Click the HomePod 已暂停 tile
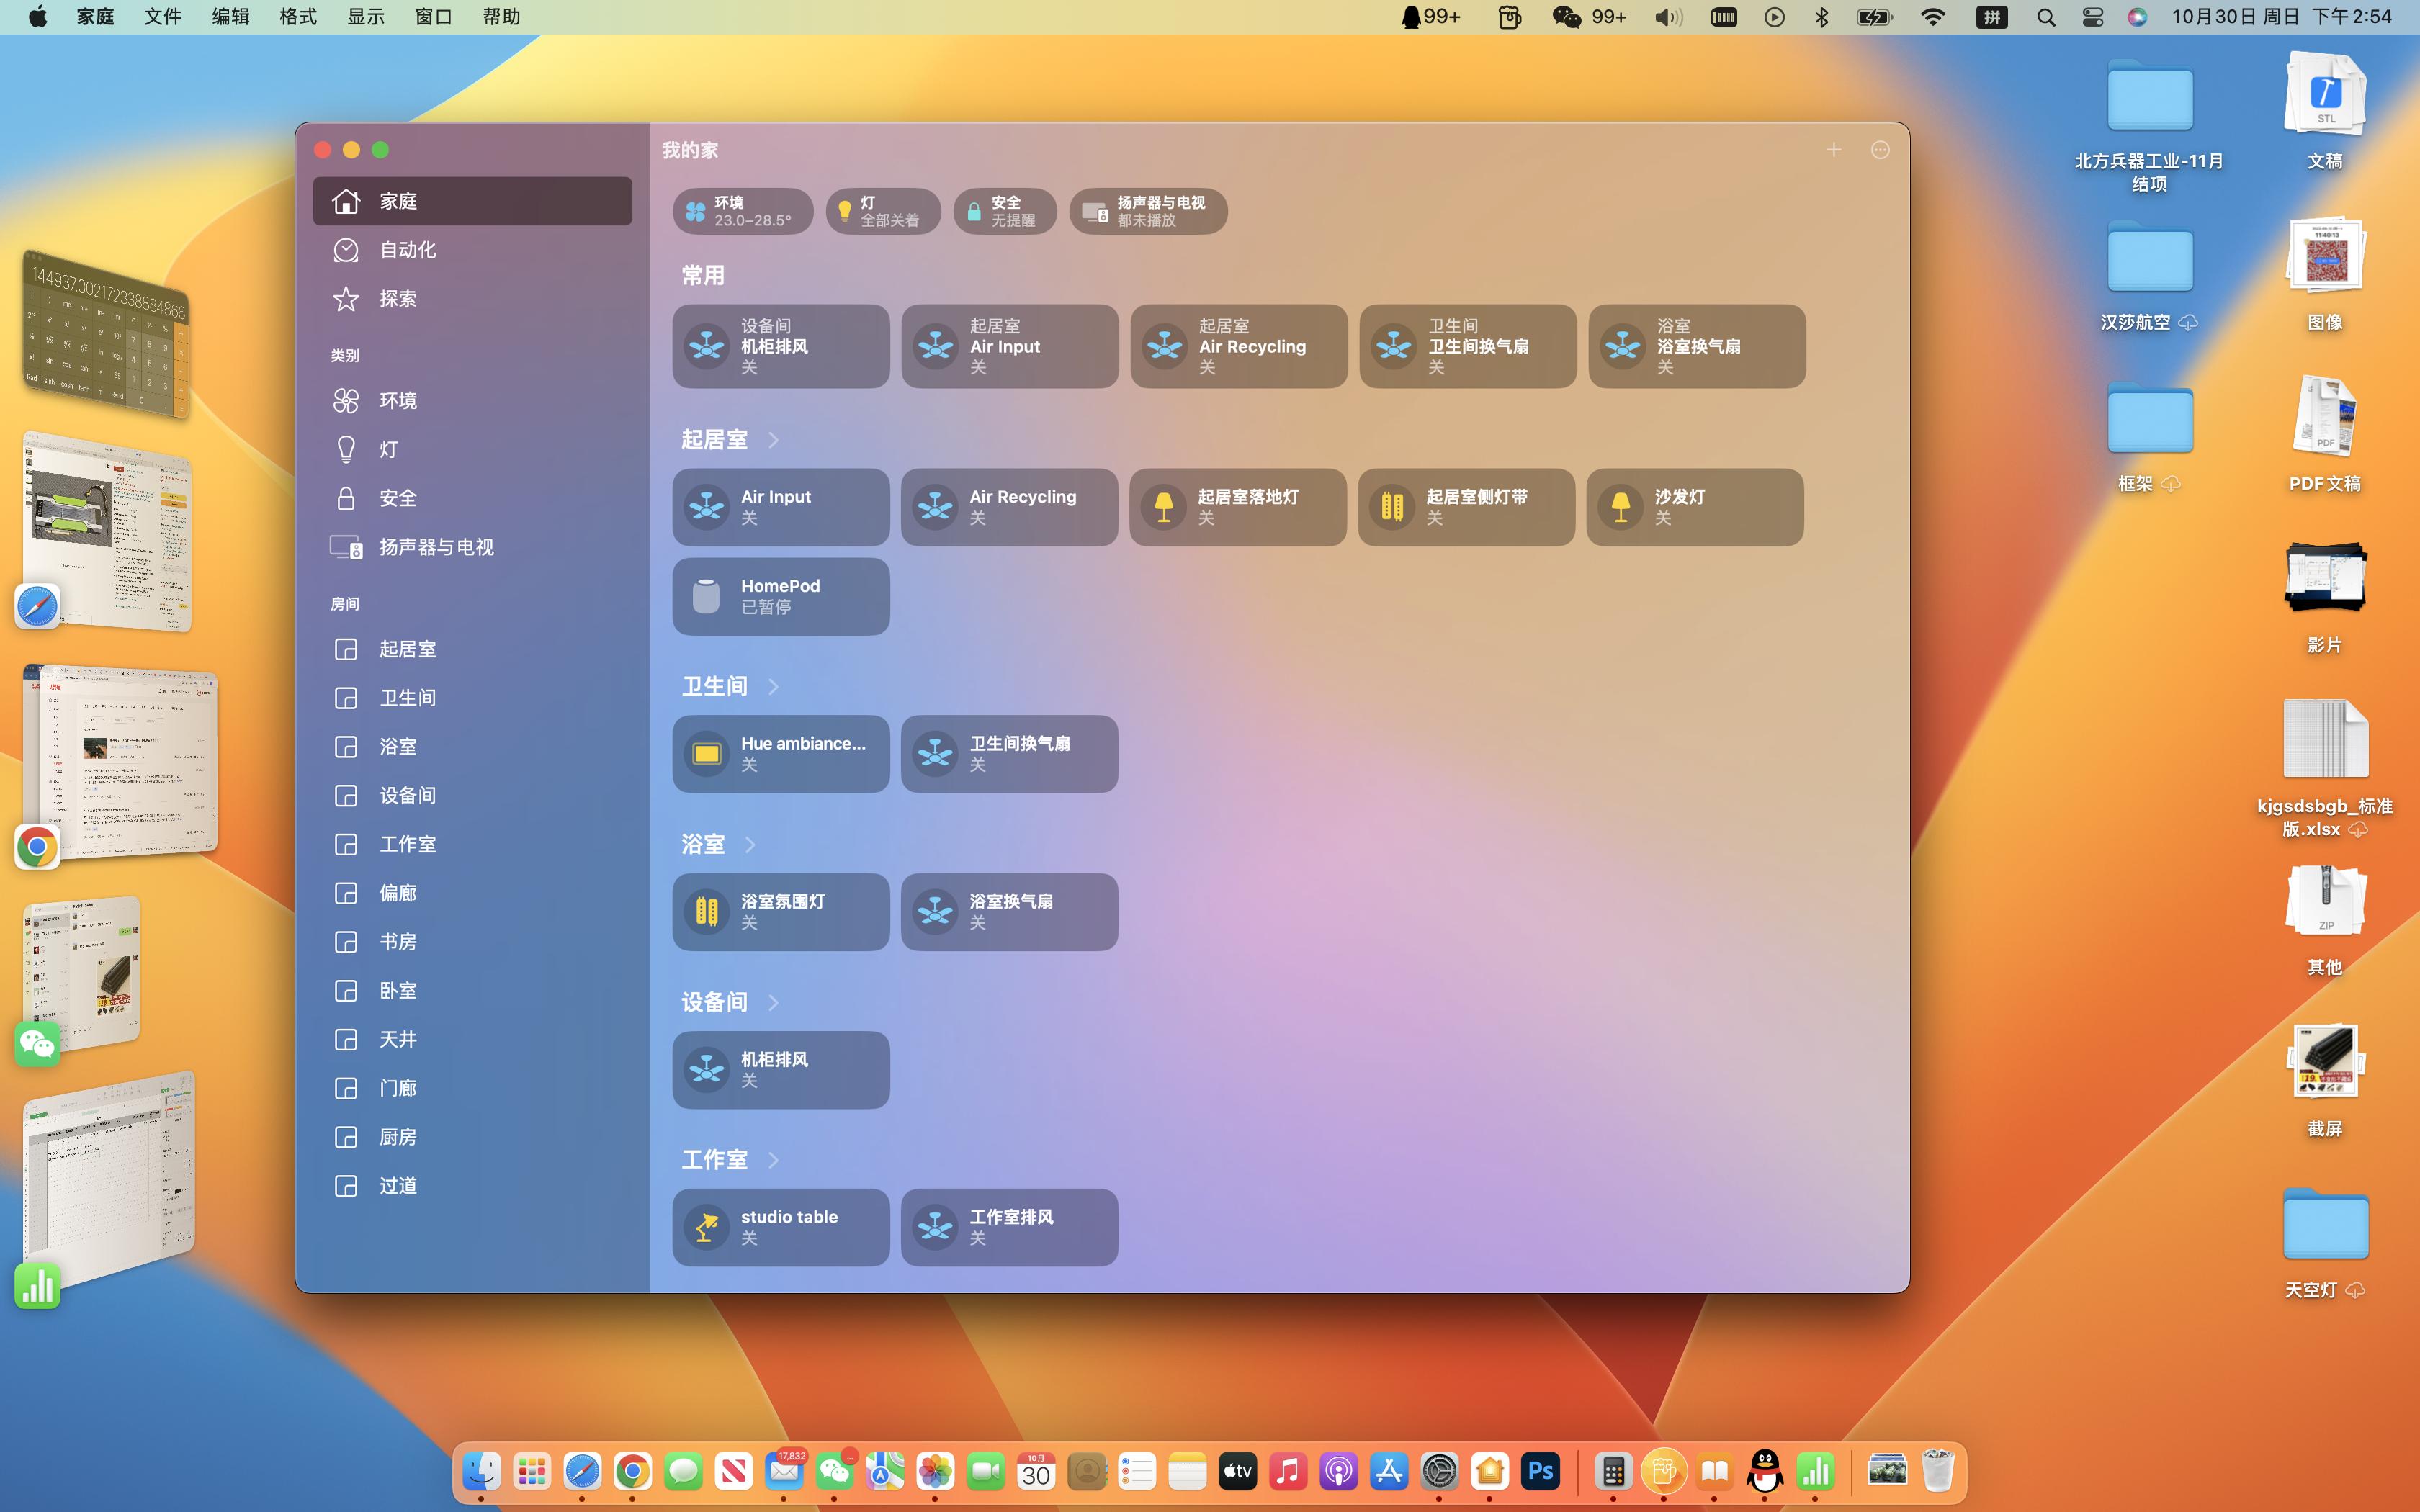Screen dimensions: 2420x1512 (x=780, y=596)
